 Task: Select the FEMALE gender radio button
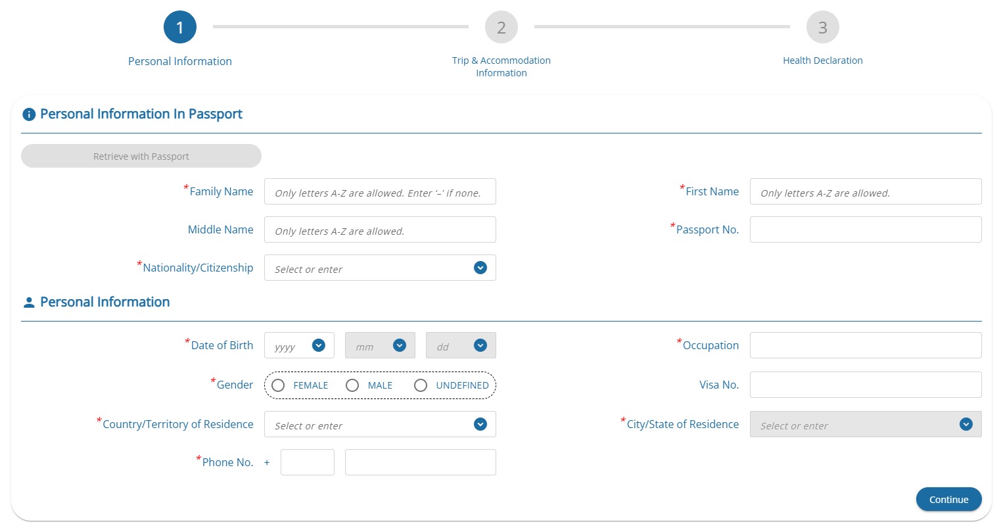[x=278, y=385]
